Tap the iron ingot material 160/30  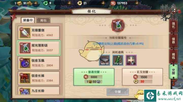click(104, 60)
